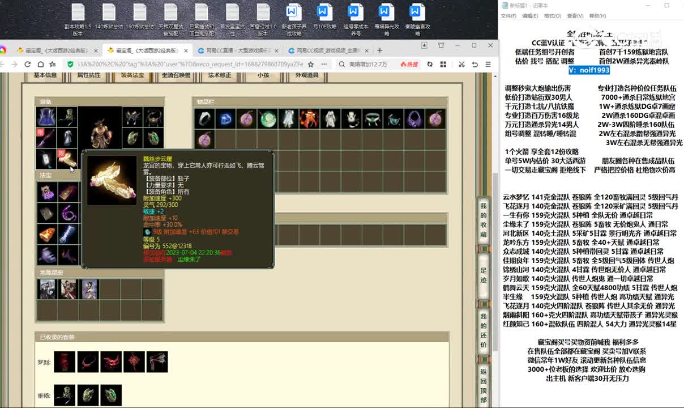Open desktop file 副本攻略1.5版本
Viewport: 684px width, 408px height.
[x=78, y=20]
